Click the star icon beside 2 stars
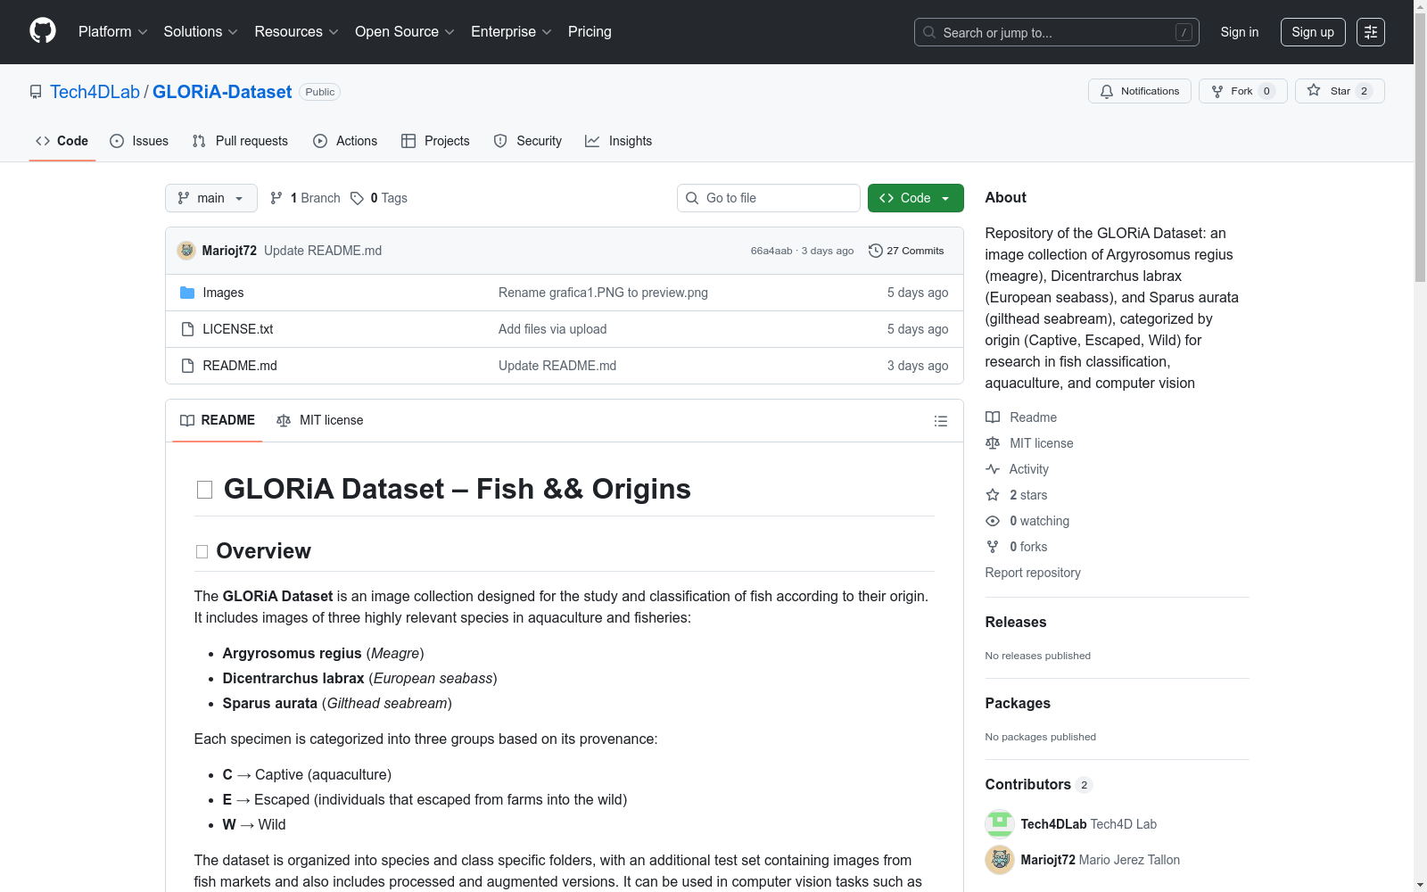Image resolution: width=1427 pixels, height=892 pixels. [993, 495]
